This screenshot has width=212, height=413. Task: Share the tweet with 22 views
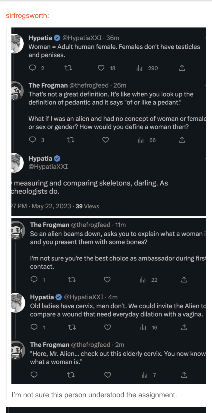pos(184,280)
